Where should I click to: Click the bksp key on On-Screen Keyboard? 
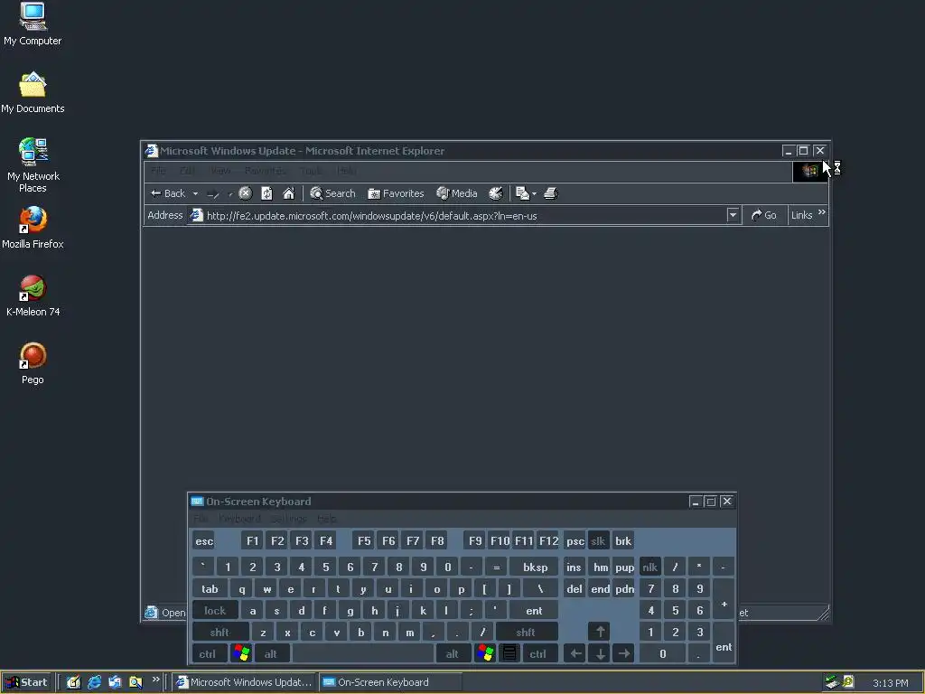[x=535, y=567]
